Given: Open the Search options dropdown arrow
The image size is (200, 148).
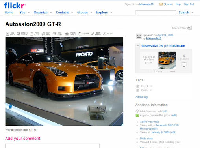Looking at the screenshot, I should 193,13.
